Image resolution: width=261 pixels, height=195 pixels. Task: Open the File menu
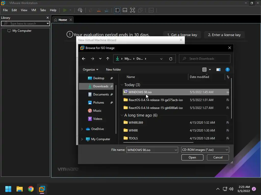pyautogui.click(x=5, y=10)
